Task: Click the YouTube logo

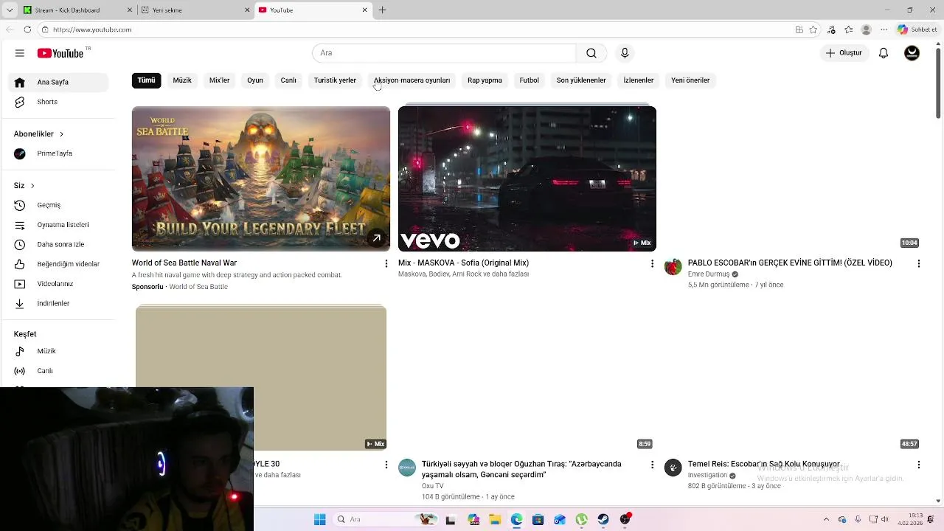Action: pos(60,53)
